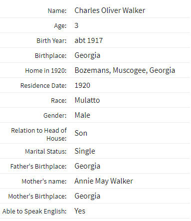Click the Able to Speak English value Yes
This screenshot has height=221, width=191.
click(x=80, y=211)
